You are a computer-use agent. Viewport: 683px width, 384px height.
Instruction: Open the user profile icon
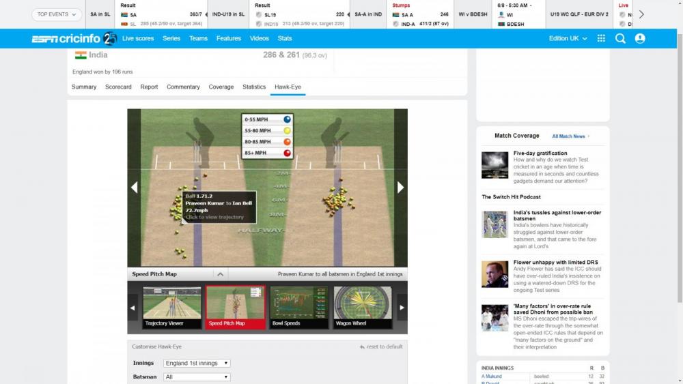[x=640, y=39]
